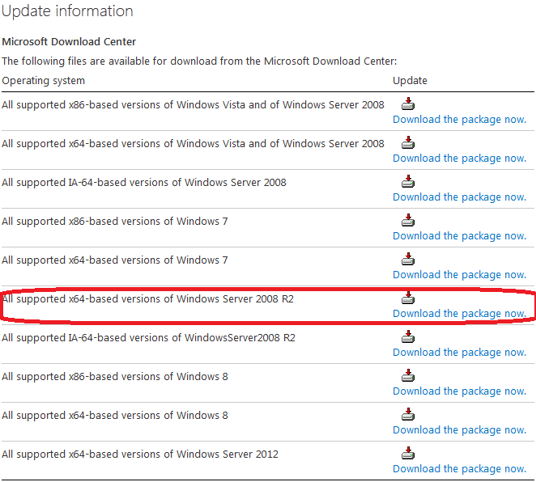Screen dimensions: 536x482
Task: Click download icon for x64 Windows 8
Action: coord(408,414)
